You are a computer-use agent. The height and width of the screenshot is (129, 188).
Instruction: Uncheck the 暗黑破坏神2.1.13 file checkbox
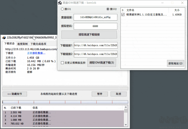[x=123, y=15]
